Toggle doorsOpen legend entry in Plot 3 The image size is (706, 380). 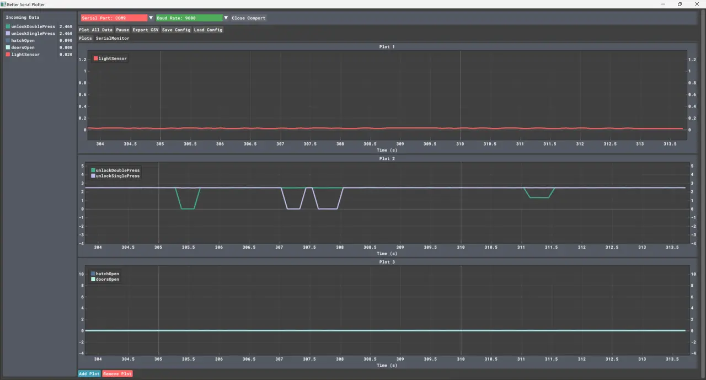[105, 279]
